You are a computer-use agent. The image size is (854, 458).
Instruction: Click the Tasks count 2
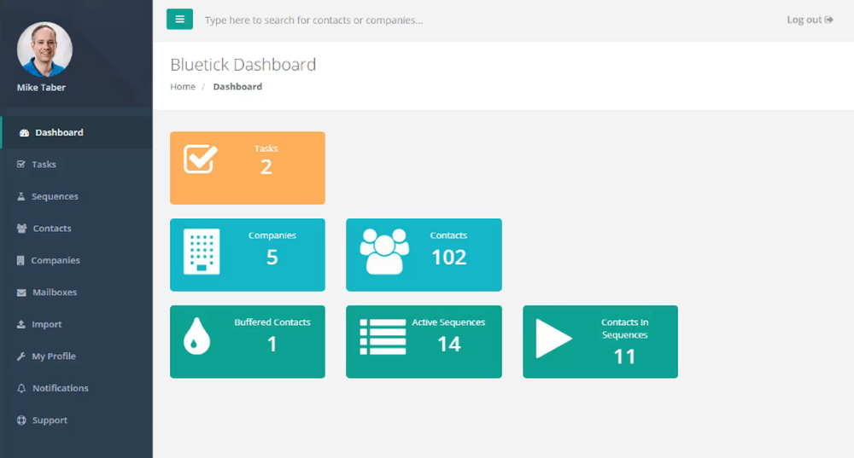(x=266, y=167)
